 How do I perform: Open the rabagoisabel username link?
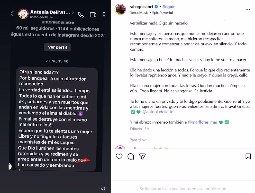141,7
